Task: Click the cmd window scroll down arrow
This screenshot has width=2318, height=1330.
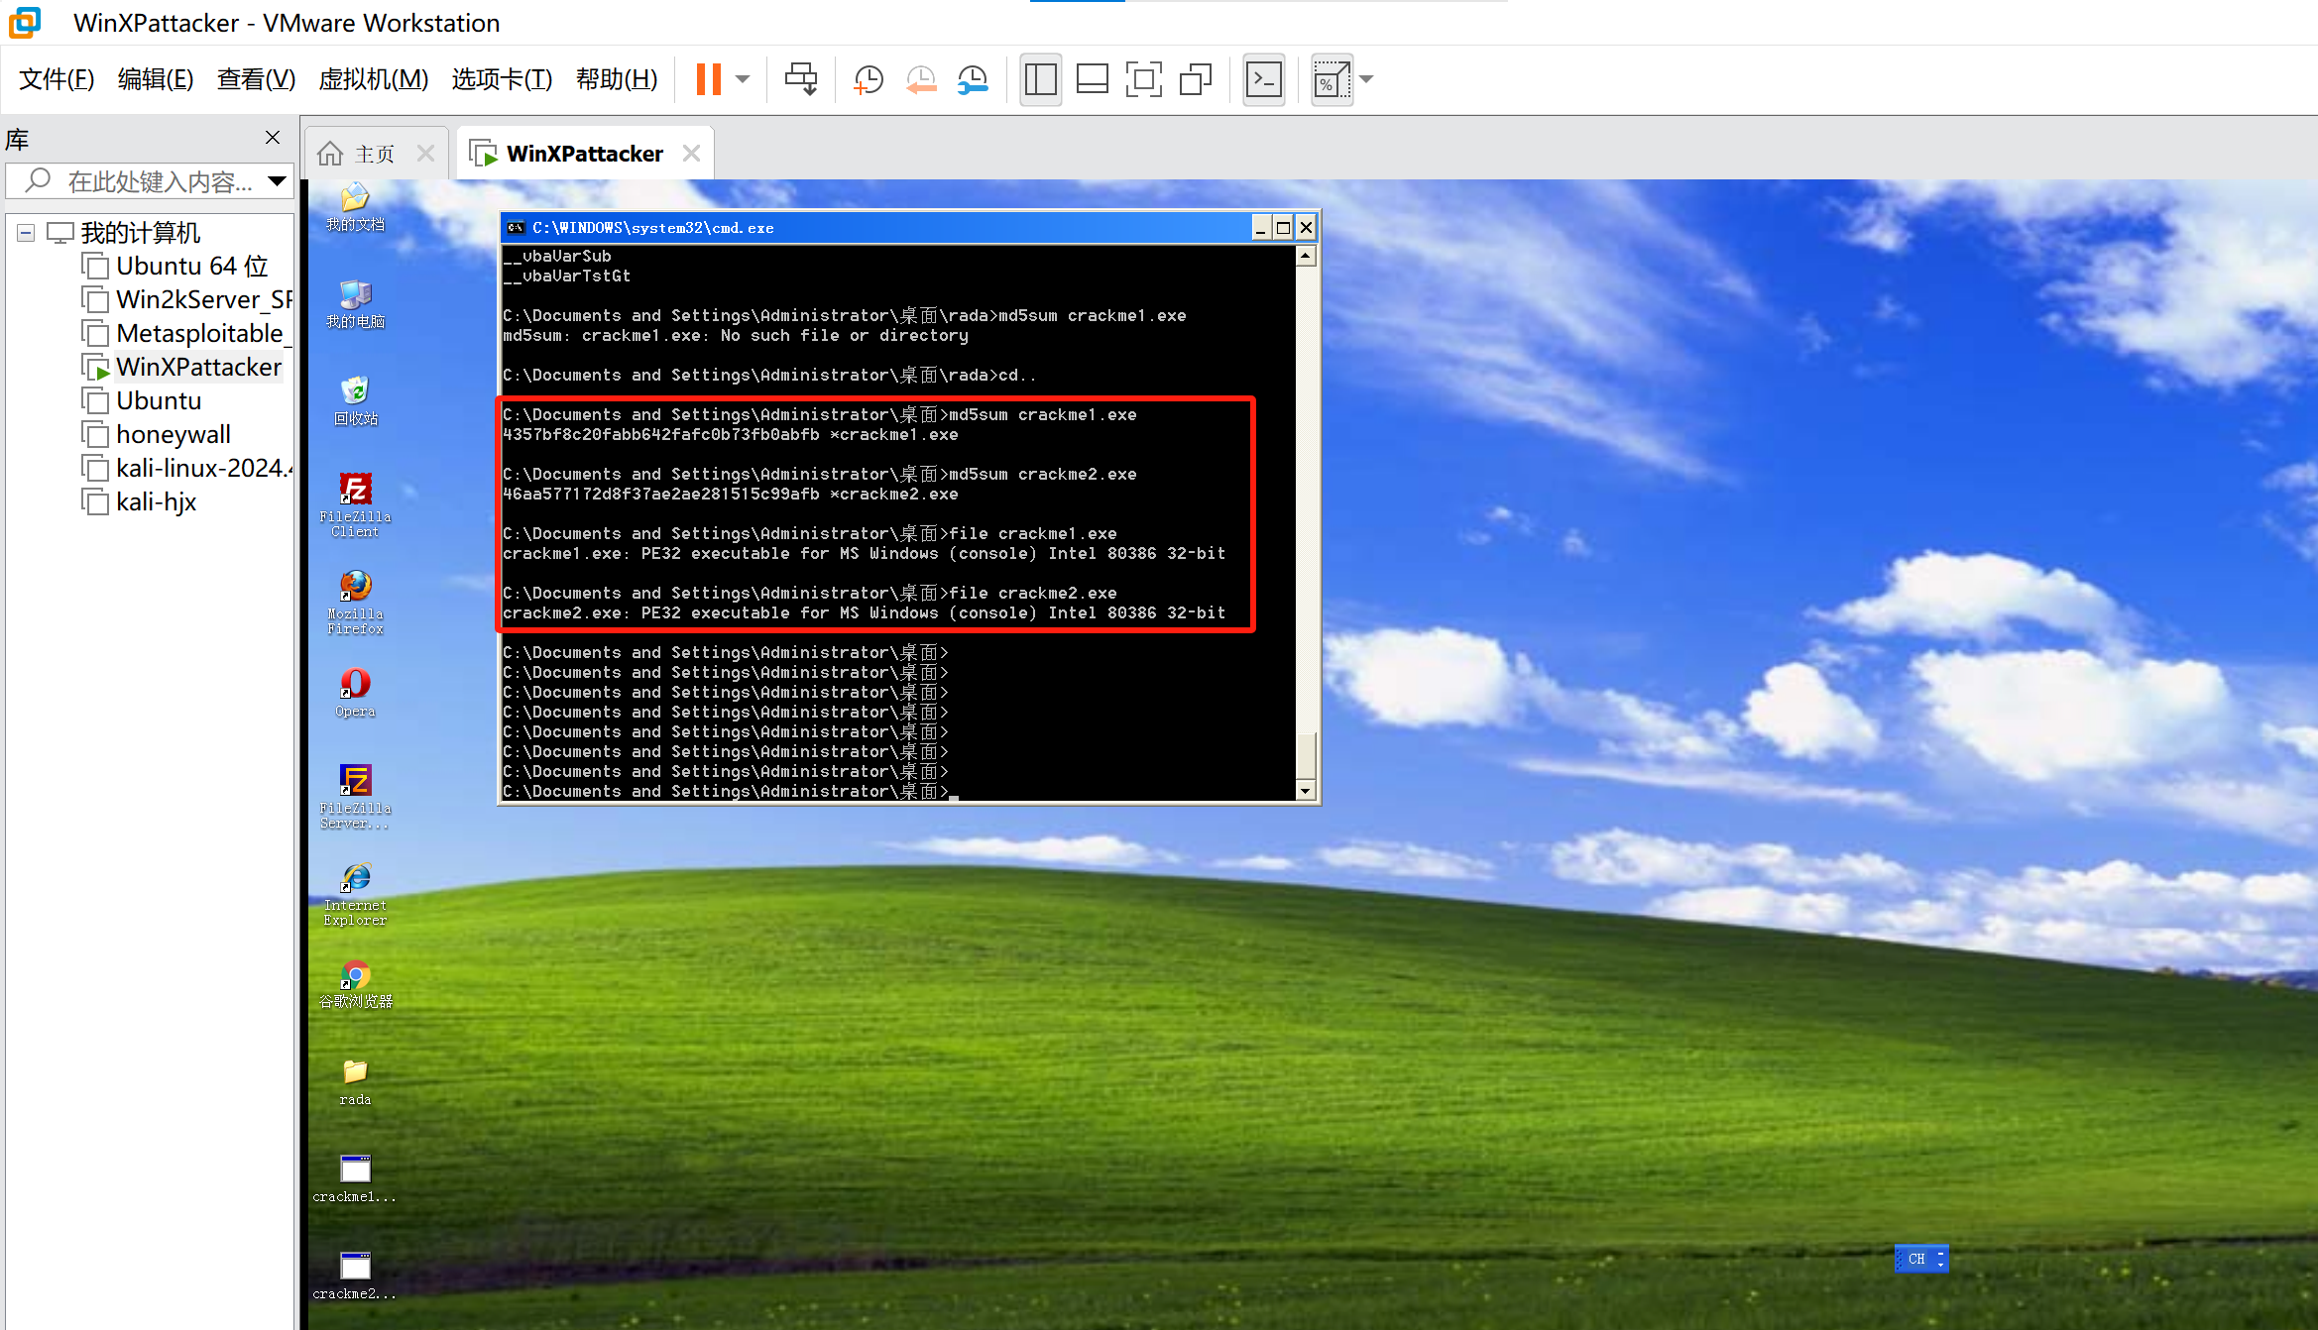Action: 1306,791
